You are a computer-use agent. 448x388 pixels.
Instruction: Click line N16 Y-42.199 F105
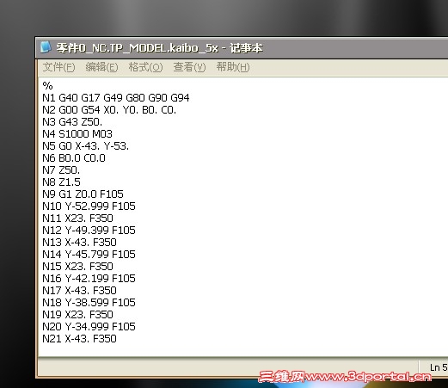click(89, 279)
